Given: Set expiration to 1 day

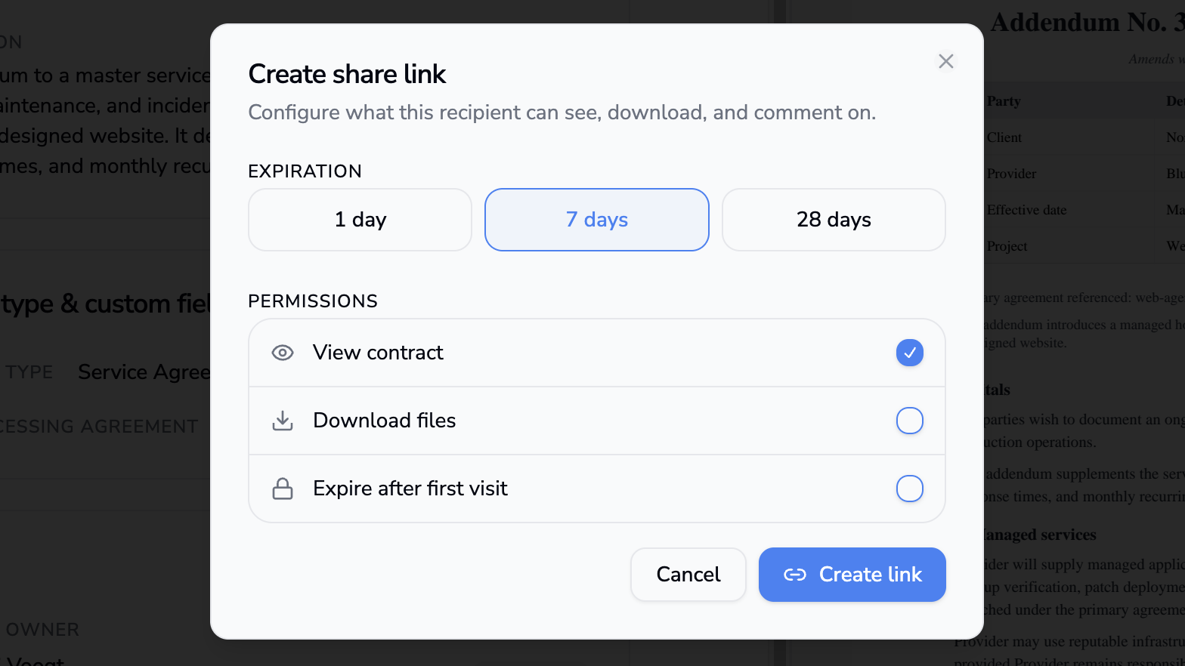Looking at the screenshot, I should pyautogui.click(x=360, y=220).
